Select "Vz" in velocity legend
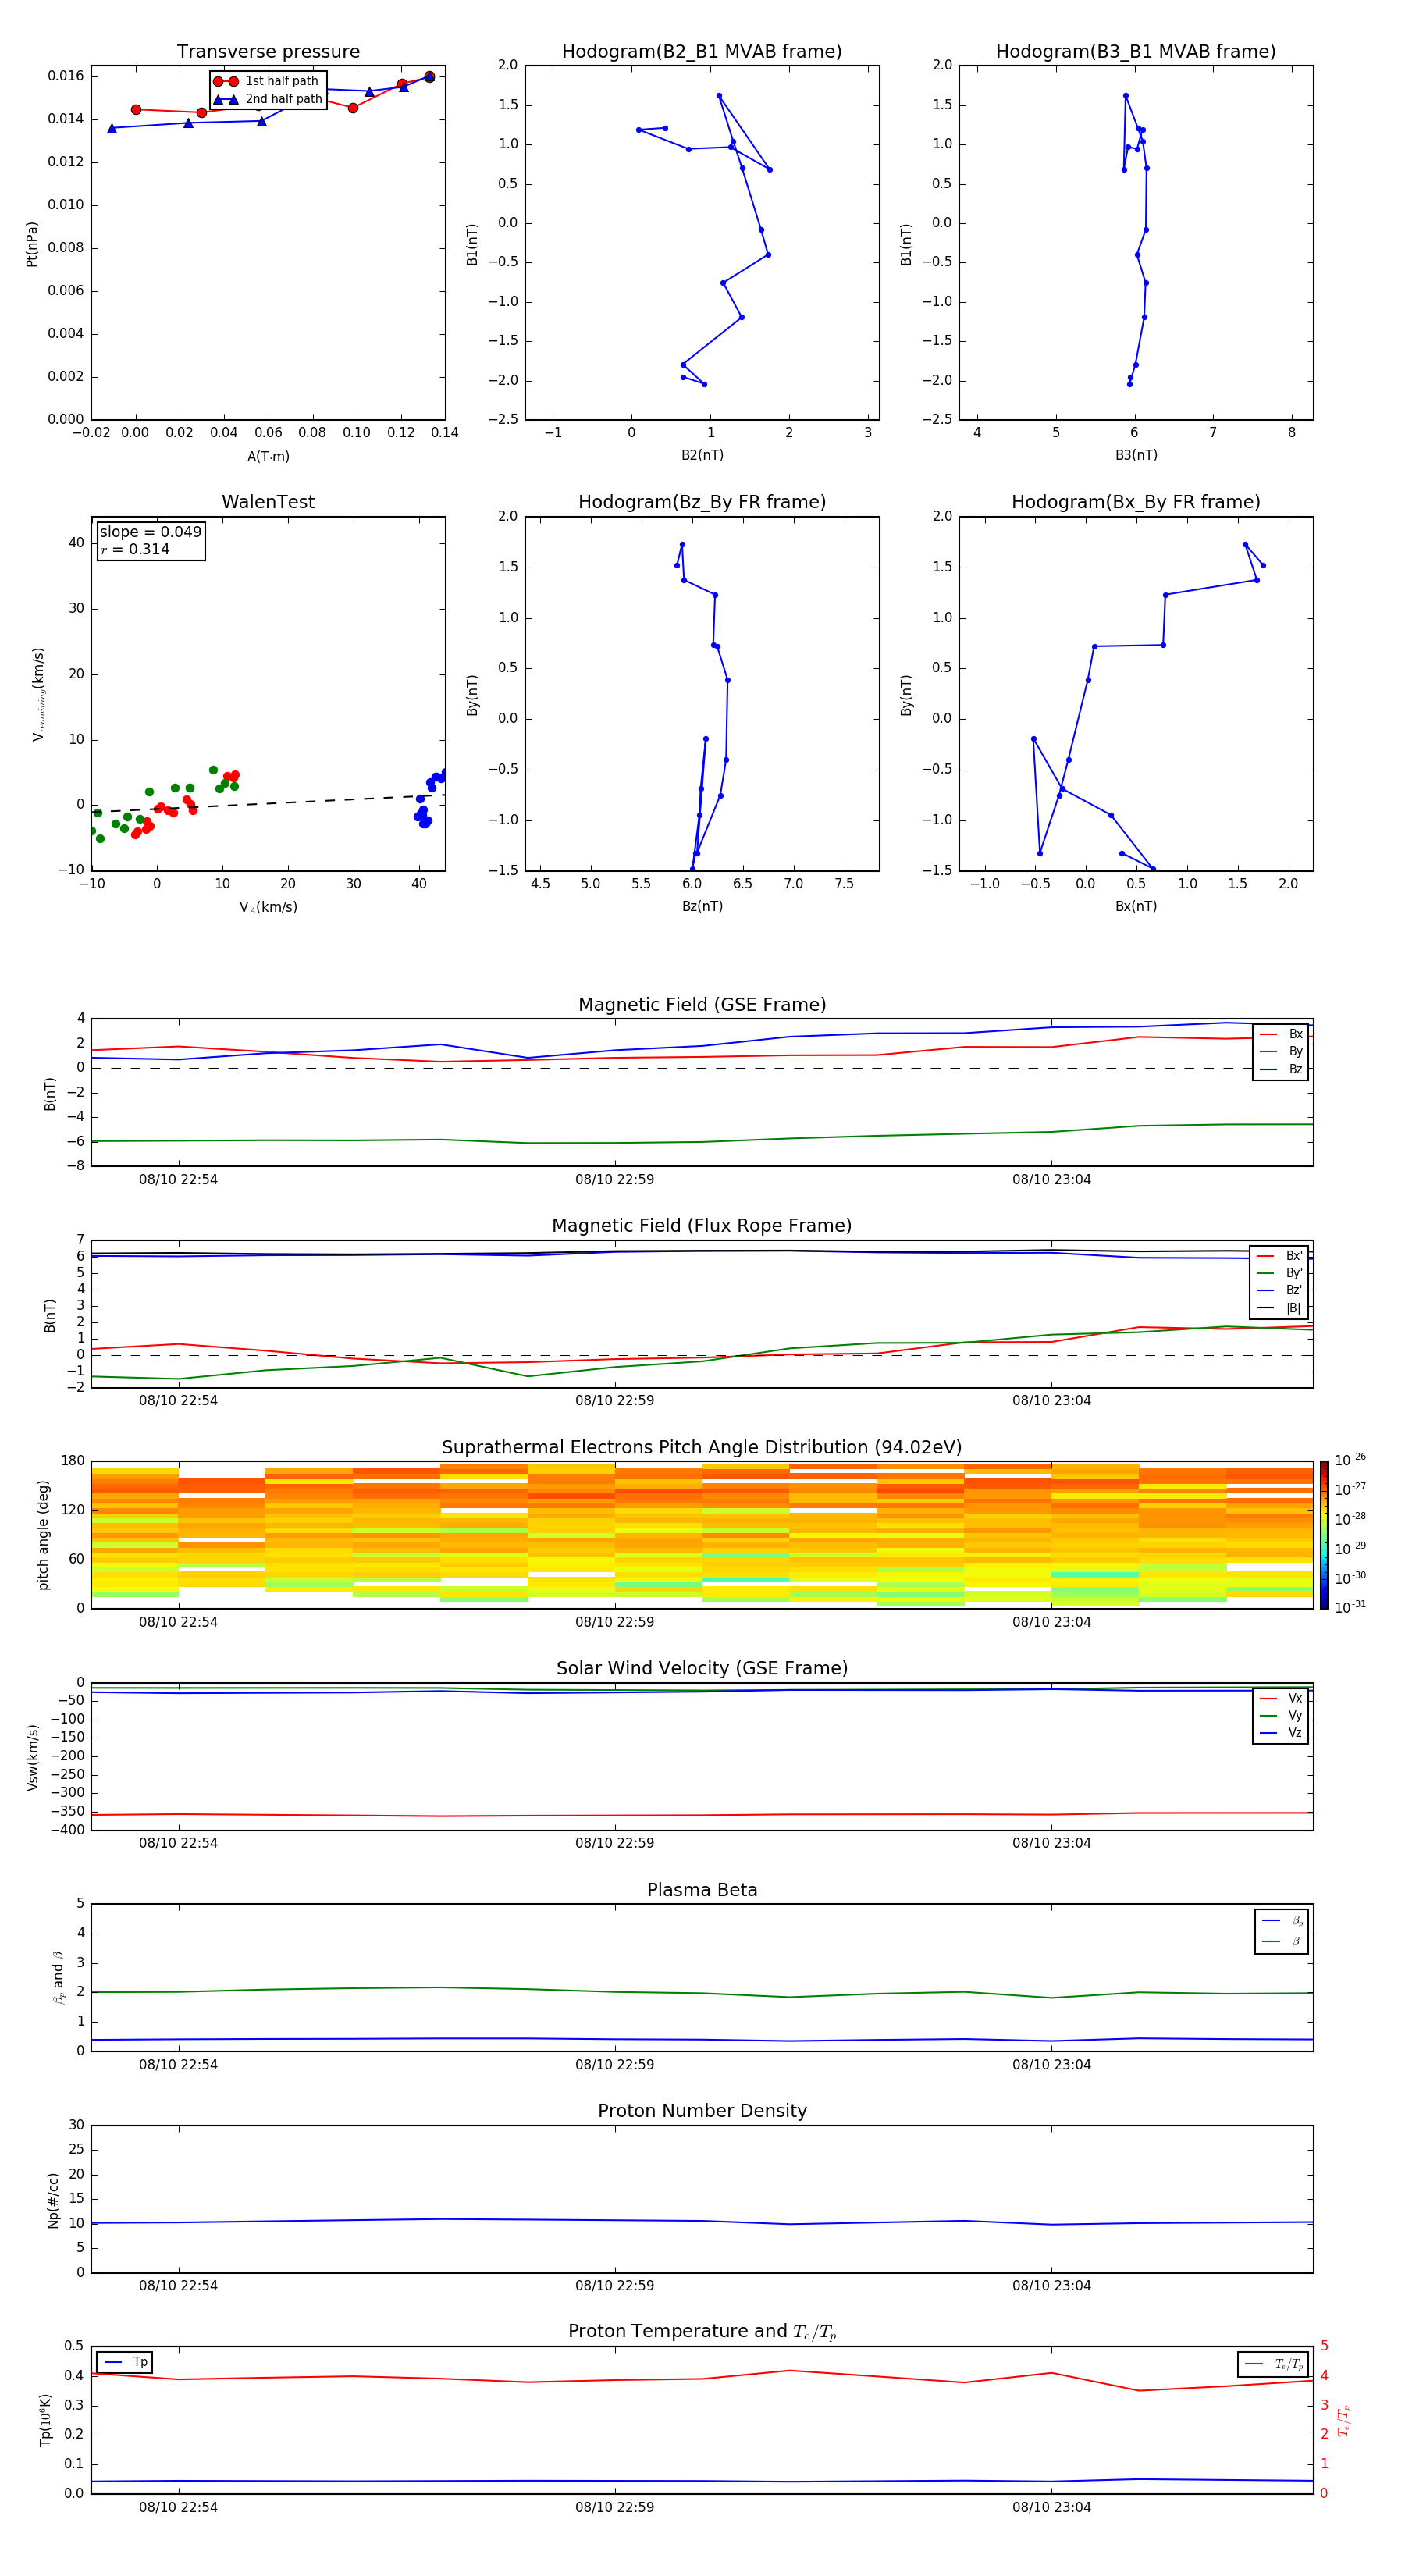This screenshot has height=2576, width=1405. pos(1281,1732)
